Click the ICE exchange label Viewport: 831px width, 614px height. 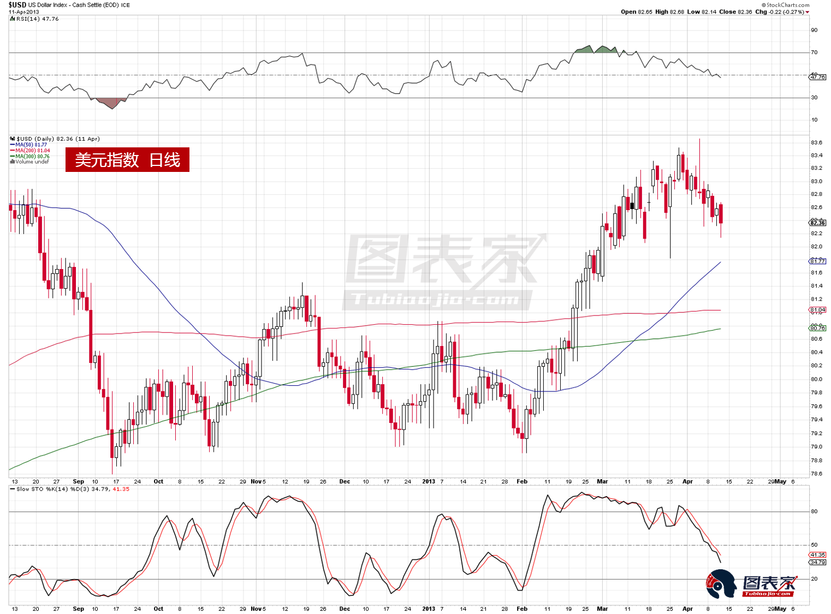click(126, 4)
